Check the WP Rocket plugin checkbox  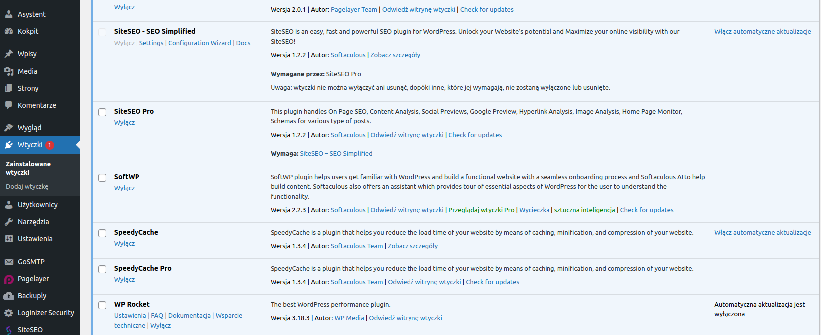coord(102,305)
